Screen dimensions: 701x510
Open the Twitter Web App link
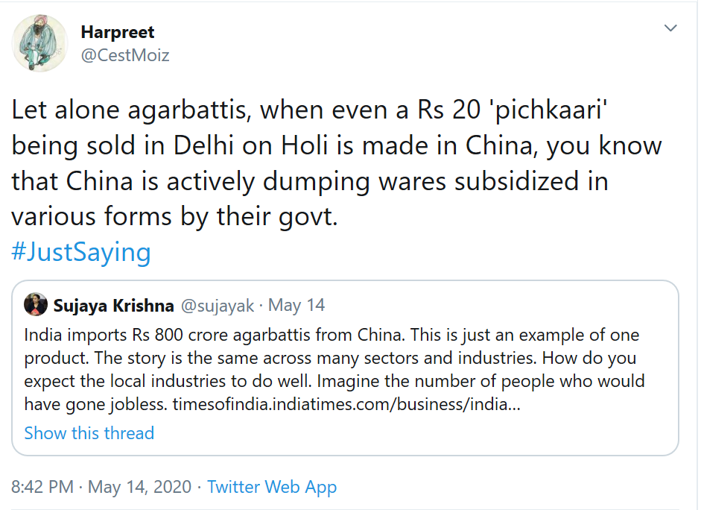tap(272, 487)
